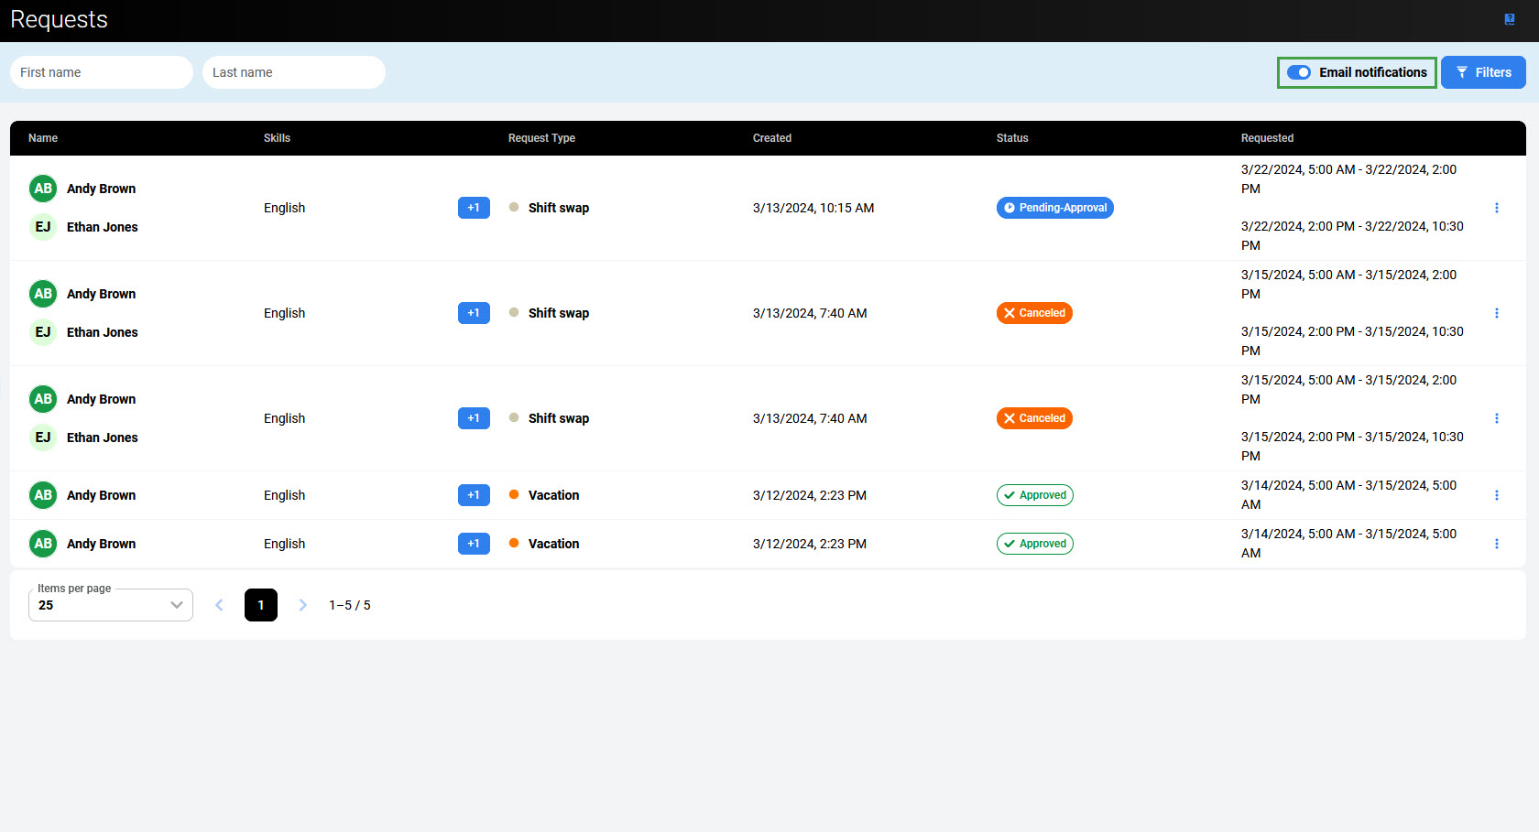Toggle the Email notifications switch
Screen dimensions: 1539x832
click(1299, 72)
